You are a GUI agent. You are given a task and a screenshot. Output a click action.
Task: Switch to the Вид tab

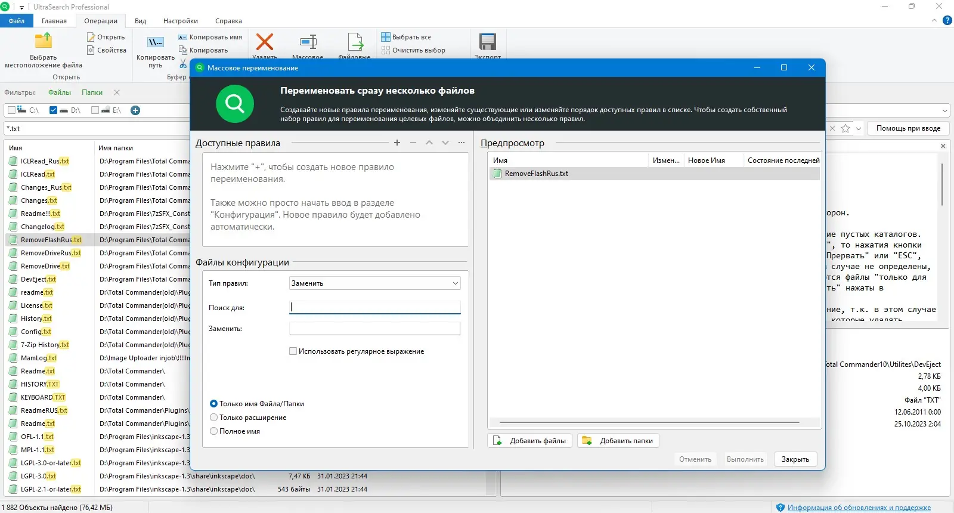pos(141,21)
